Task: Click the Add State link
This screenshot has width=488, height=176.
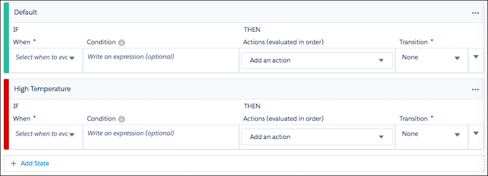Action: coord(35,163)
